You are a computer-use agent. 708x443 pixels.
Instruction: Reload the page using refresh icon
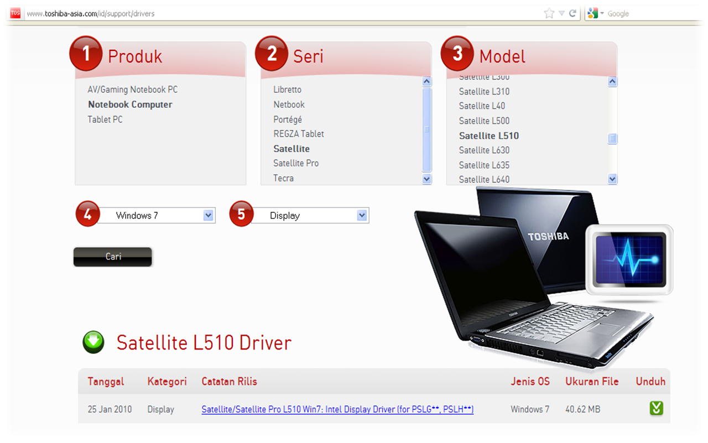pos(572,13)
